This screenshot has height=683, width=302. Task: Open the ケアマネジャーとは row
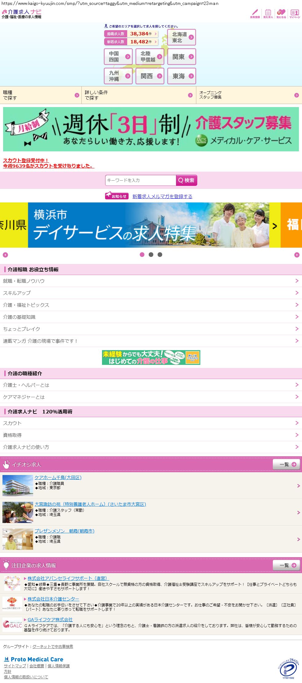(x=151, y=397)
